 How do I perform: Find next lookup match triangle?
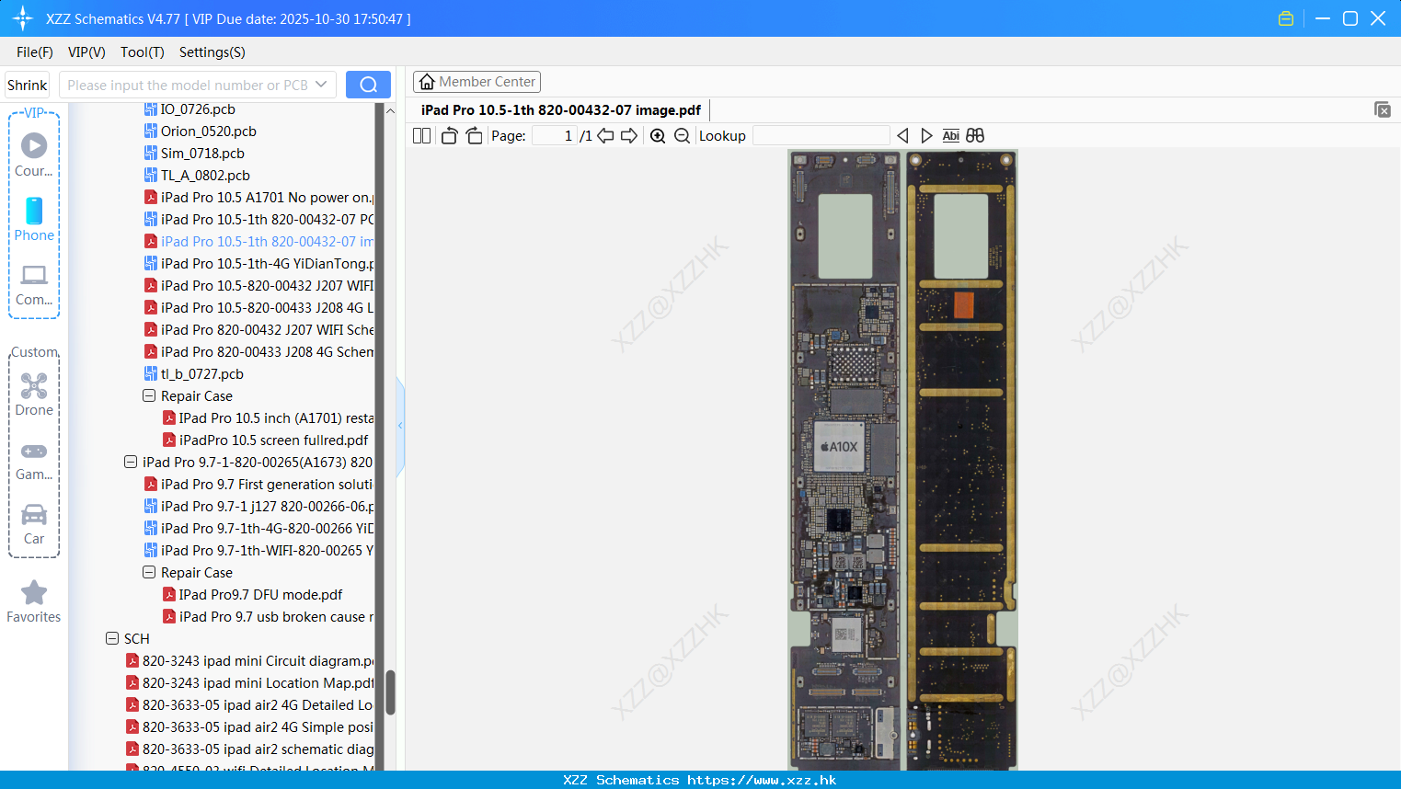pos(926,135)
